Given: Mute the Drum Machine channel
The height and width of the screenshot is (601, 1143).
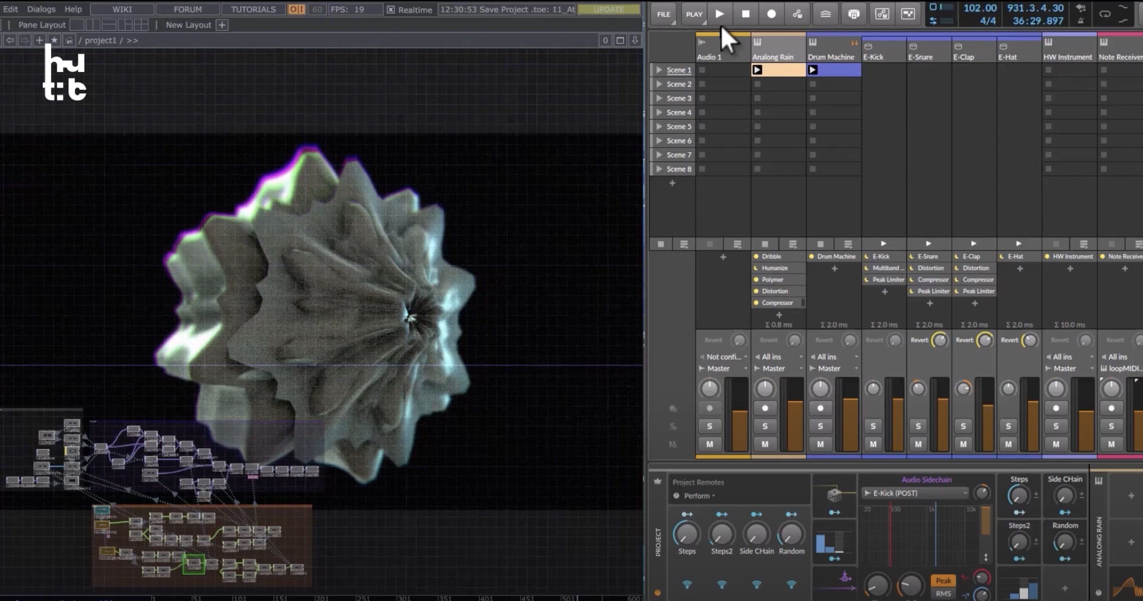Looking at the screenshot, I should pyautogui.click(x=820, y=444).
